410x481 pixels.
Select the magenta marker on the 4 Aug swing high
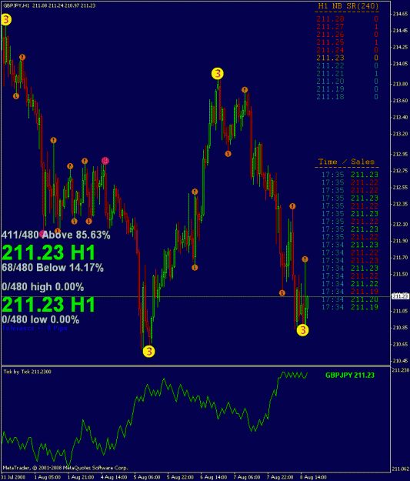pyautogui.click(x=105, y=160)
